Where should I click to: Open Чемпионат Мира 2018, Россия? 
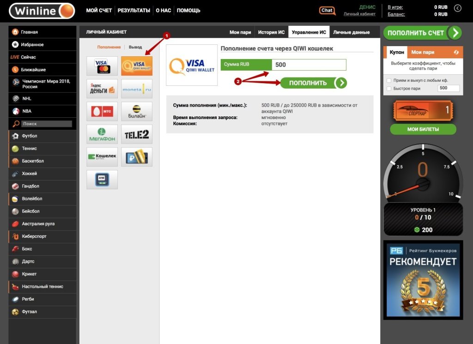coord(42,84)
